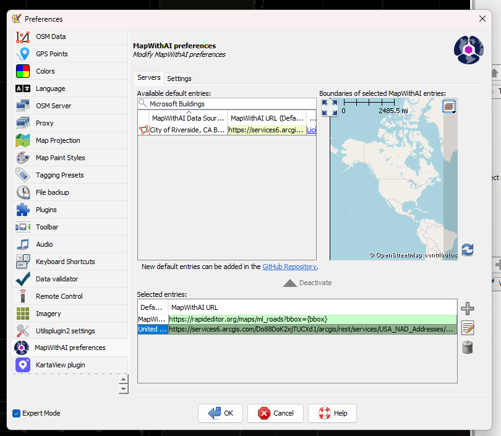This screenshot has width=501, height=436.
Task: Click the MapWi cell in selected entries
Action: (x=153, y=319)
